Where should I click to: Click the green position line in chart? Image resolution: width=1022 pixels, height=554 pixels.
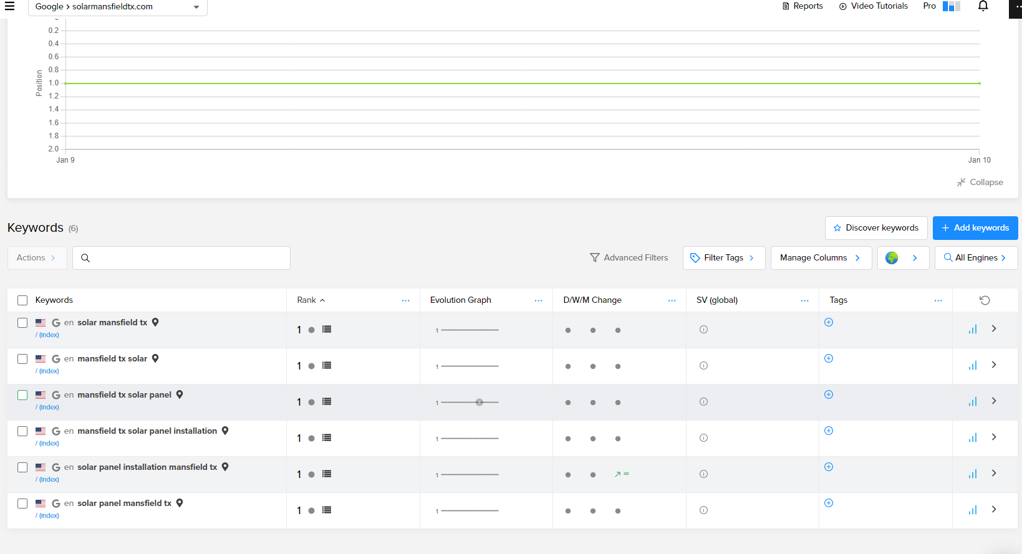coord(523,83)
